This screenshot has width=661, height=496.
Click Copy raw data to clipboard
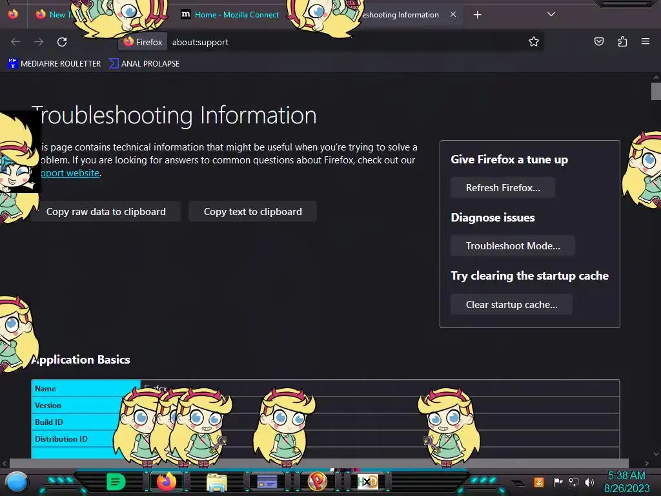106,212
